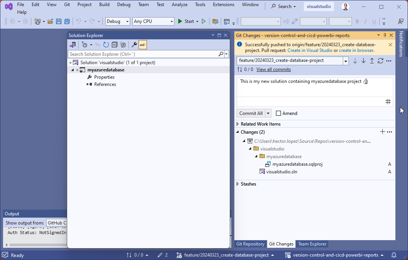
Task: Collapse the myazuredatabase folder in Changes
Action: 256,156
